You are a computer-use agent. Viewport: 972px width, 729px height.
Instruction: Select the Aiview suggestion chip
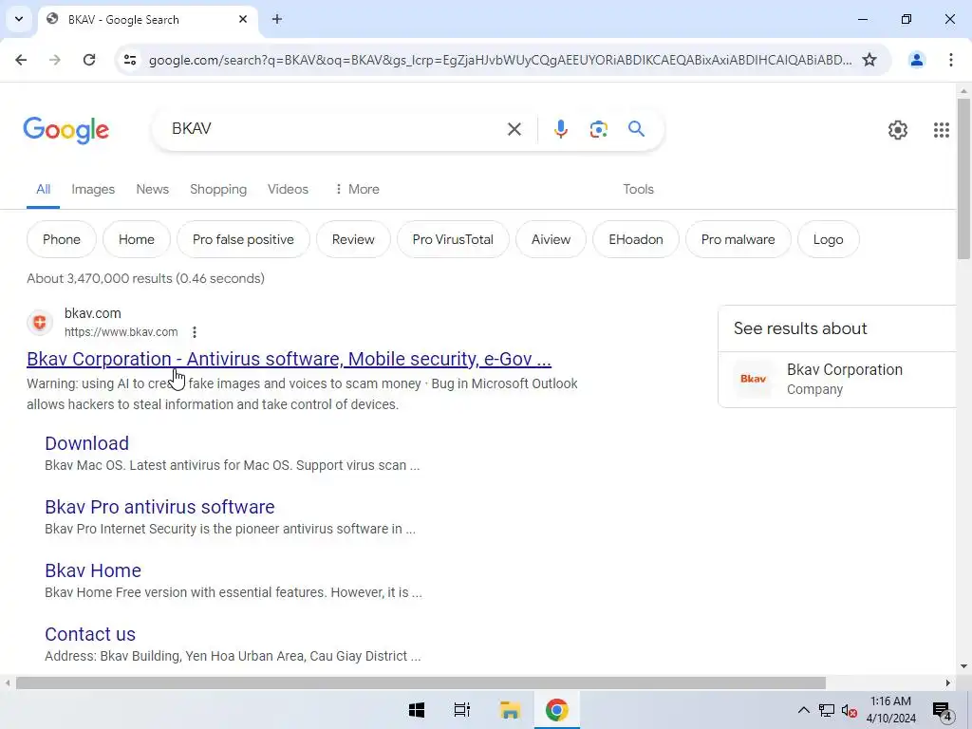point(551,239)
